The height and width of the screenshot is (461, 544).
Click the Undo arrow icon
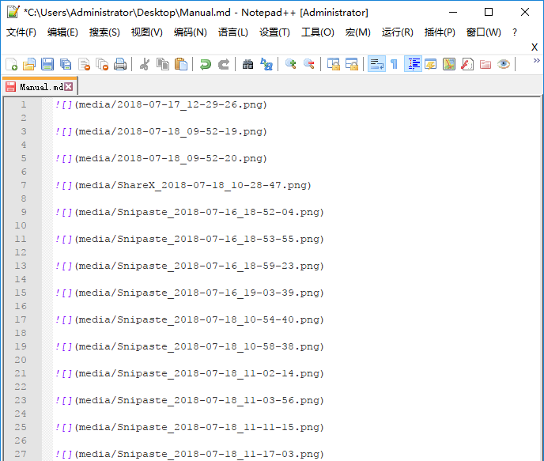[x=206, y=64]
